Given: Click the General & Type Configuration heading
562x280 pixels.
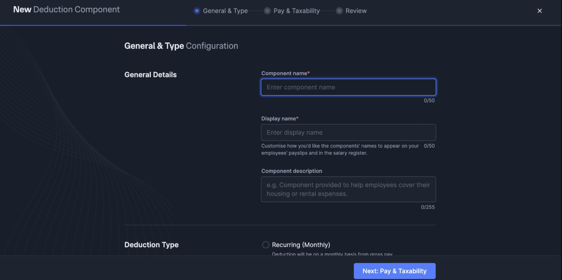Looking at the screenshot, I should [181, 46].
